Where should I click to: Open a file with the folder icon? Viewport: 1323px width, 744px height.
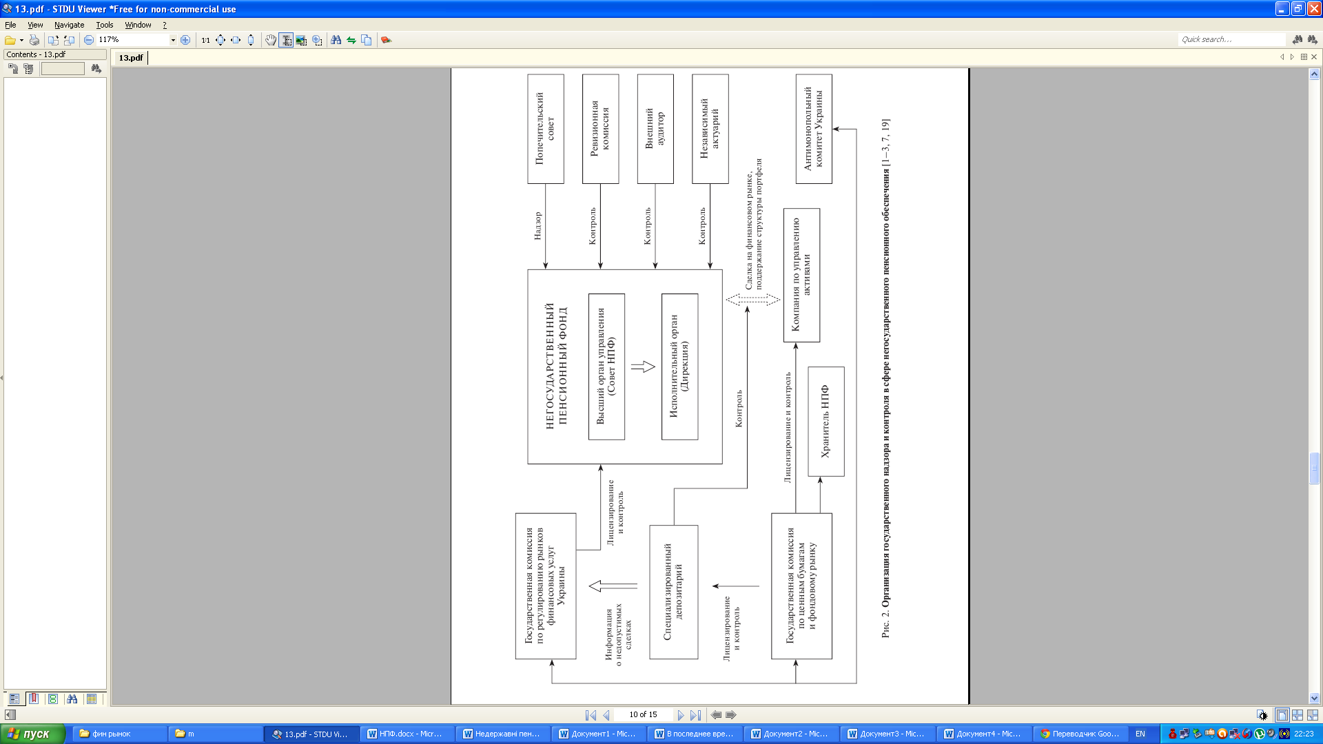point(10,40)
